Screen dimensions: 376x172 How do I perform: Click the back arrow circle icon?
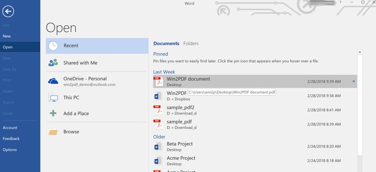pos(8,11)
